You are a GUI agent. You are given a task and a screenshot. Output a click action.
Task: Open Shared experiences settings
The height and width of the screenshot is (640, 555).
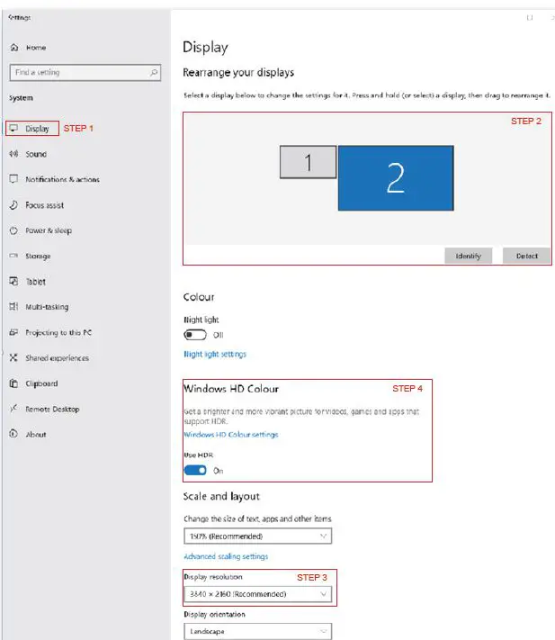click(x=57, y=358)
